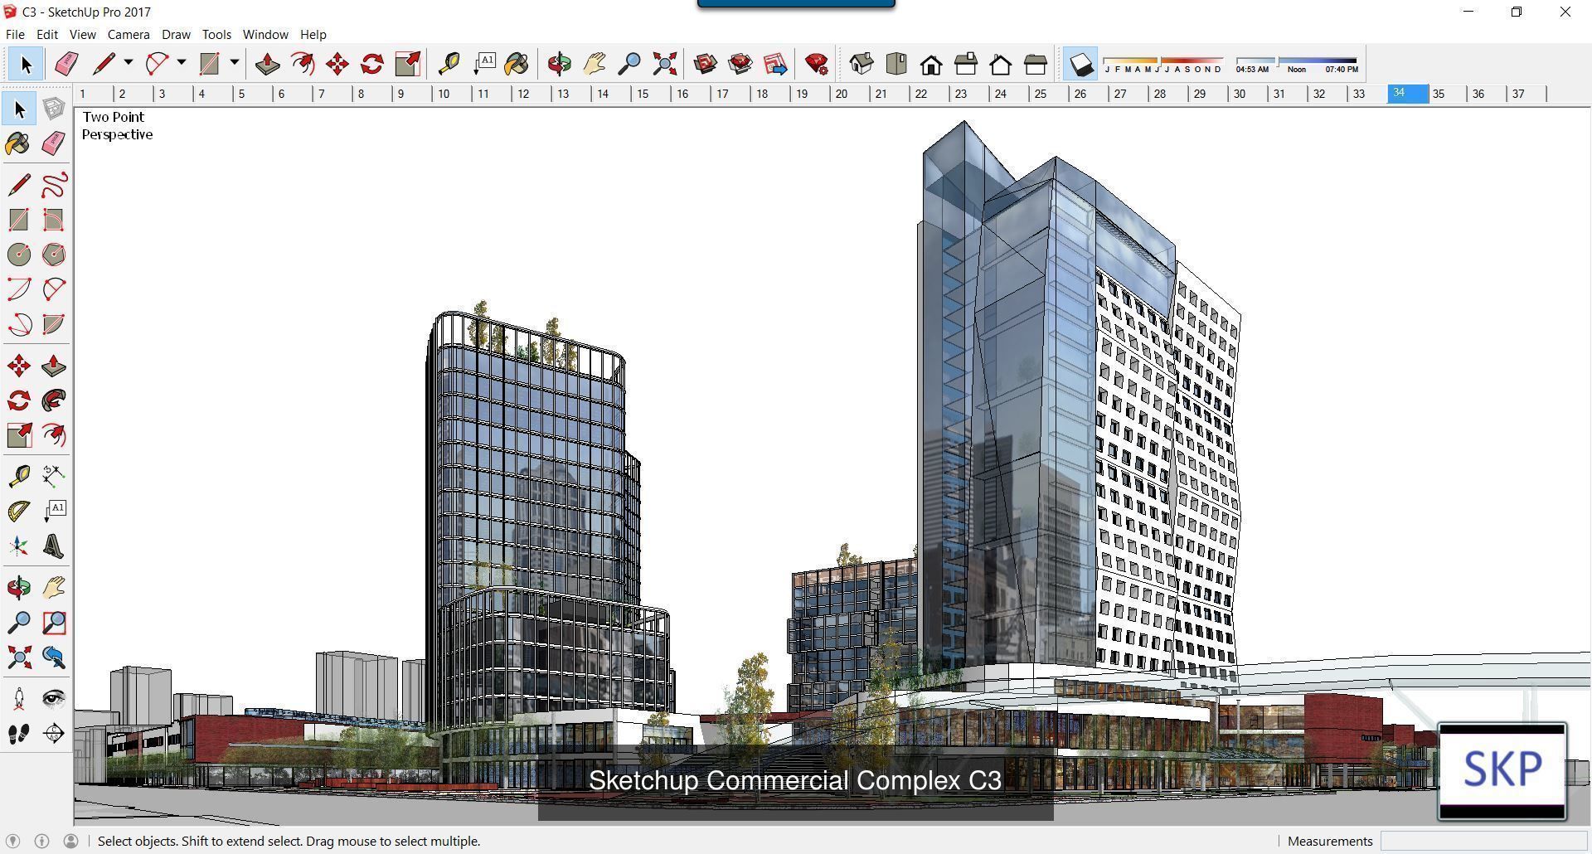Click the sign-in person status icon
Image resolution: width=1592 pixels, height=854 pixels.
coord(71,841)
